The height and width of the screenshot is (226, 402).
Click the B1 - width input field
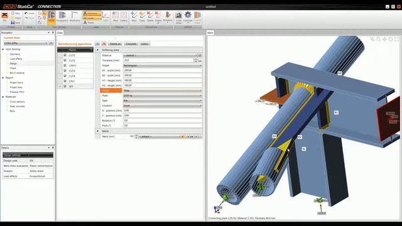pyautogui.click(x=163, y=70)
